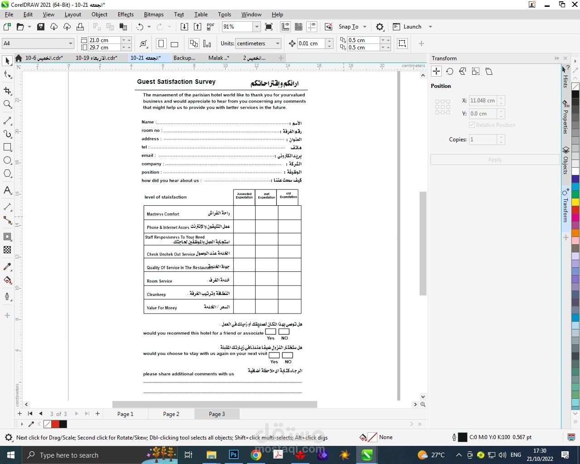Switch to the Page 2 tab

171,414
